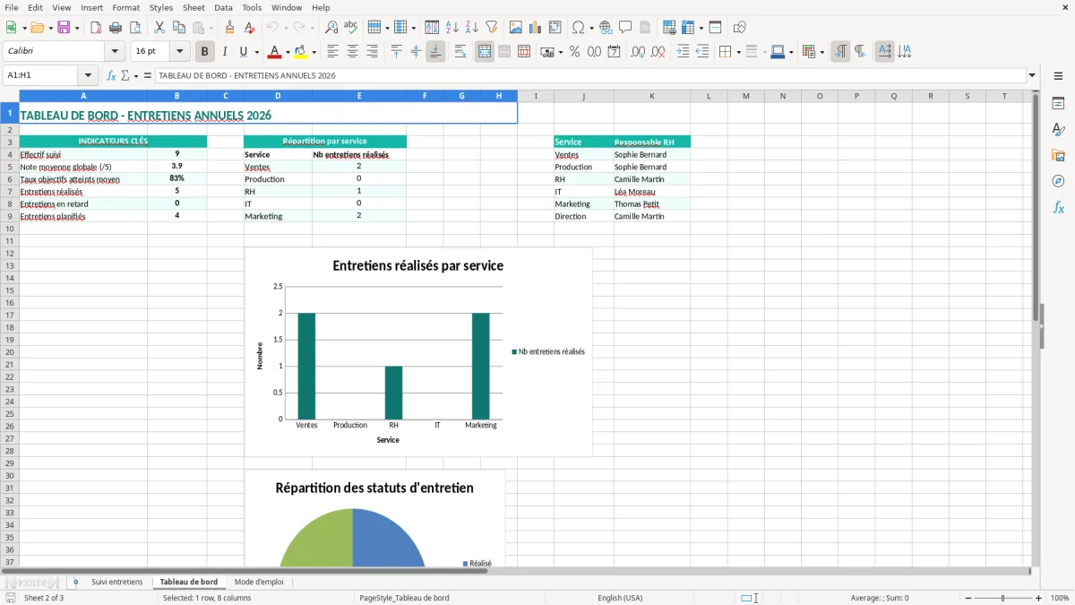Click the Print icon

[x=116, y=28]
